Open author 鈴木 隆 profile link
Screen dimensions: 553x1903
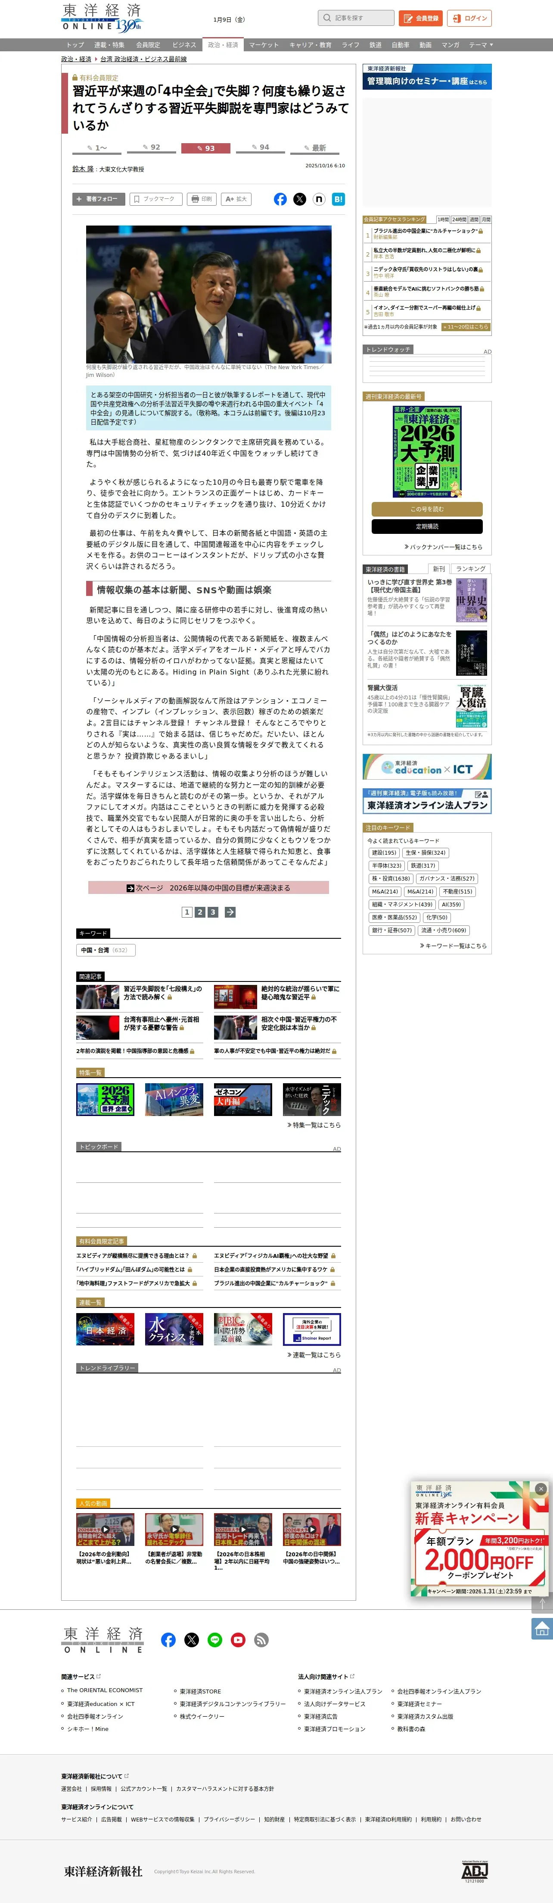point(83,169)
